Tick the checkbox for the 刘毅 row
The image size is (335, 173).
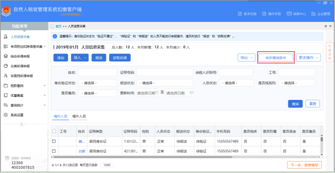(54, 151)
